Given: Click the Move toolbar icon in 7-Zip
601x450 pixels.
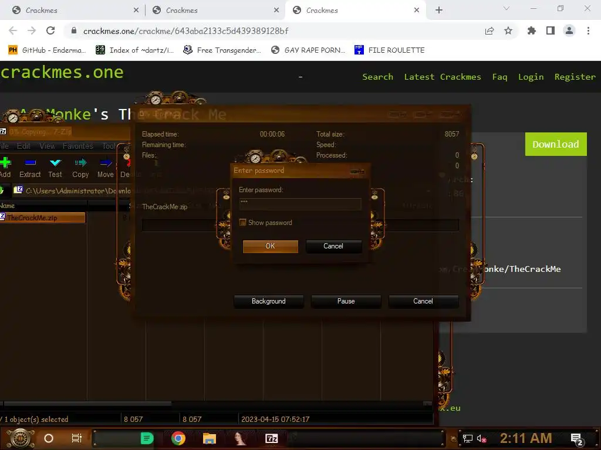Looking at the screenshot, I should 106,163.
